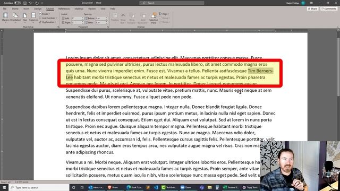Open Outlook Inbox from the taskbar

(x=96, y=187)
